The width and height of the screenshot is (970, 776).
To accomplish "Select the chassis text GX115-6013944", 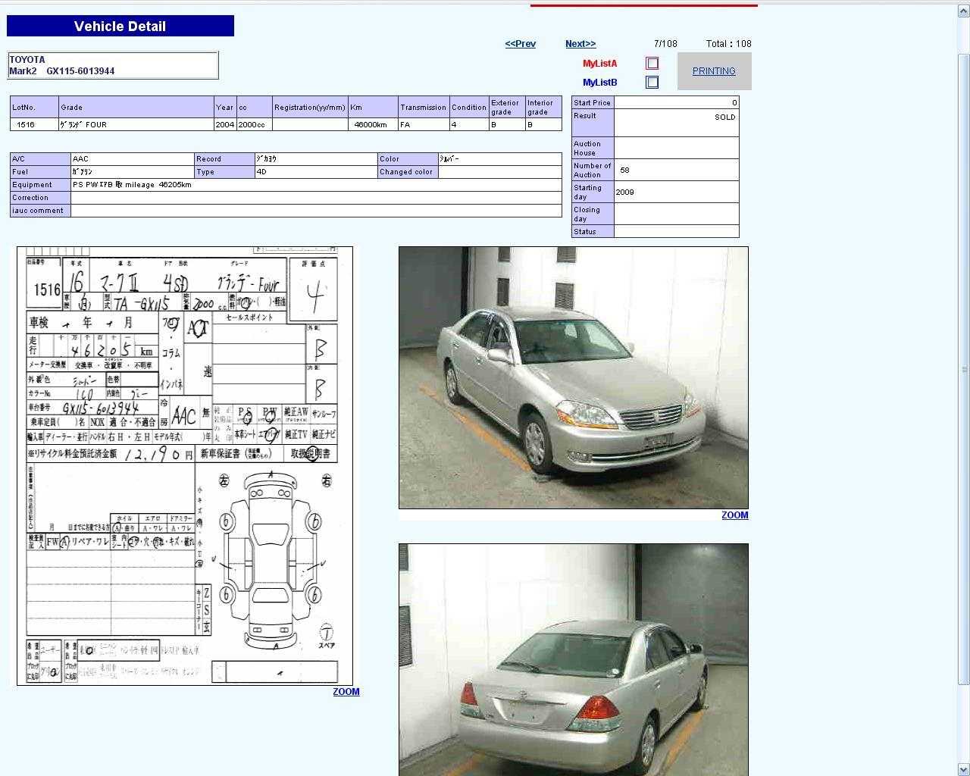I will click(x=80, y=71).
